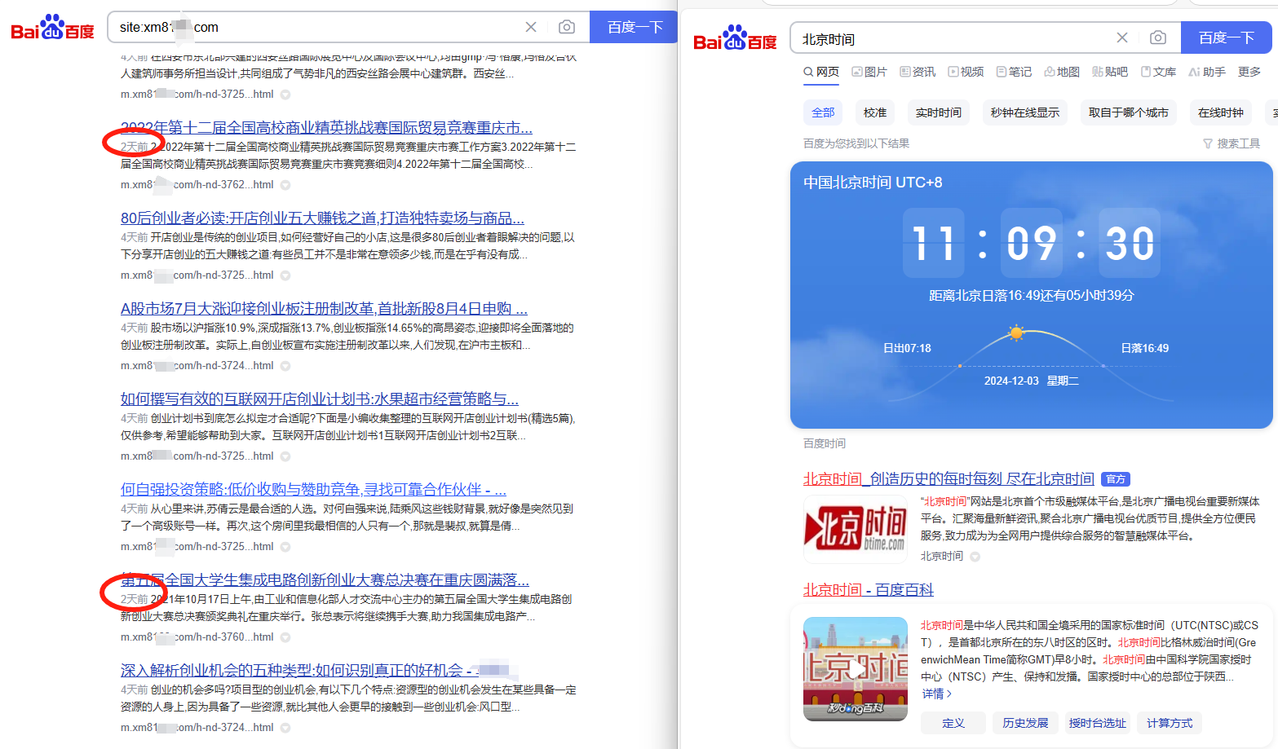This screenshot has width=1278, height=749.
Task: Click the icon after h-nd-3760 URL
Action: pos(285,637)
